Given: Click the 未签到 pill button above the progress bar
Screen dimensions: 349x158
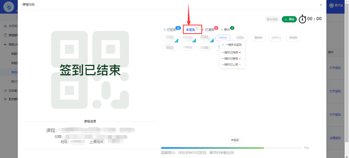Looking at the screenshot, I should pyautogui.click(x=235, y=140).
